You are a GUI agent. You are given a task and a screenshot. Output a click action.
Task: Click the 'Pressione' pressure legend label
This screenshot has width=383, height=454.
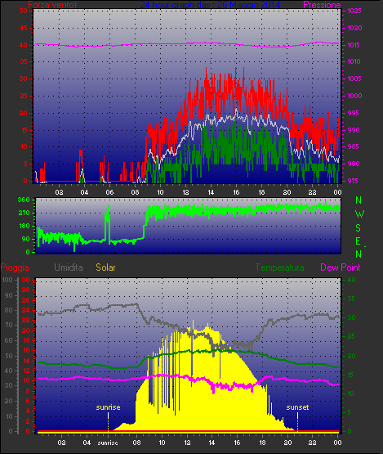coord(322,5)
